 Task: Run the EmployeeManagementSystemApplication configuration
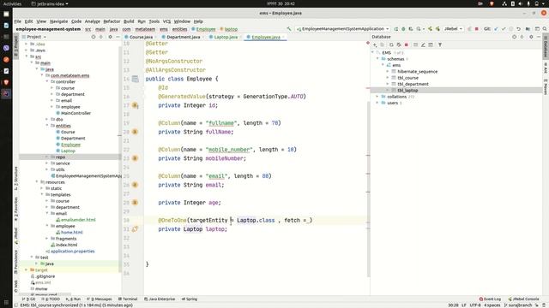point(396,29)
